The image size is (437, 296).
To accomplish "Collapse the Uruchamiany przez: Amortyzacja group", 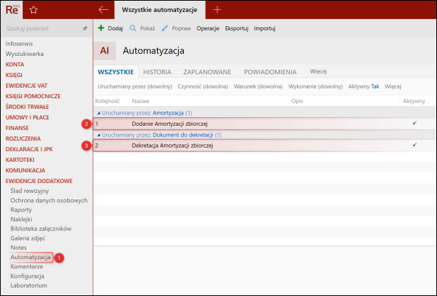I will click(98, 113).
